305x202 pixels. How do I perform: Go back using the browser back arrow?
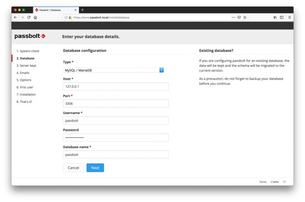(x=16, y=17)
